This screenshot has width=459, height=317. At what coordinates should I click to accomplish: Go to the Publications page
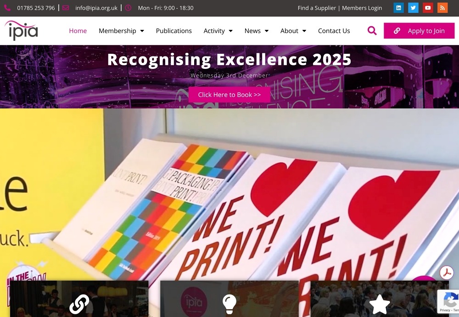point(174,31)
